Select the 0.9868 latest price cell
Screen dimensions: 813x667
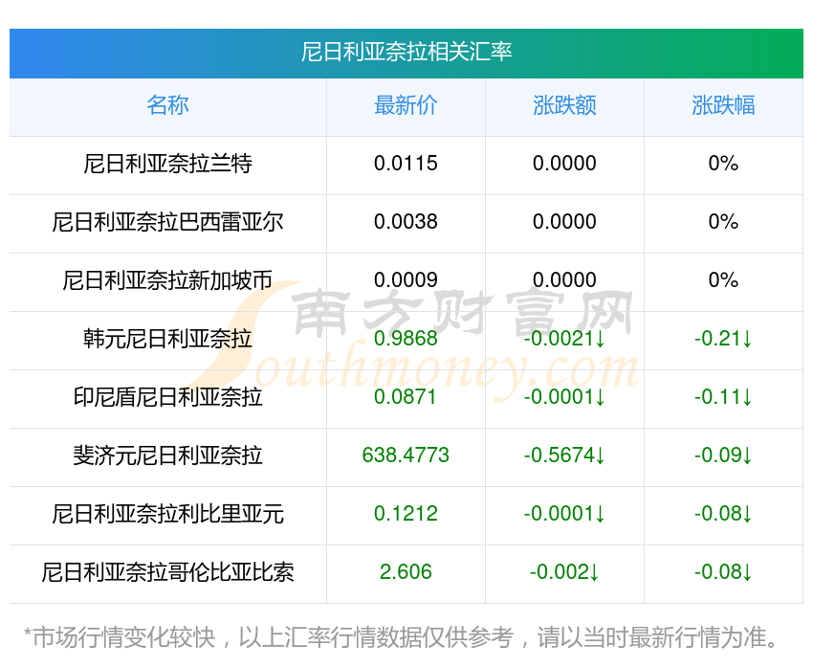coord(406,339)
